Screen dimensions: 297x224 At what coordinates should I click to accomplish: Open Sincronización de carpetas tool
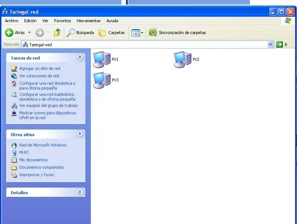pos(177,32)
